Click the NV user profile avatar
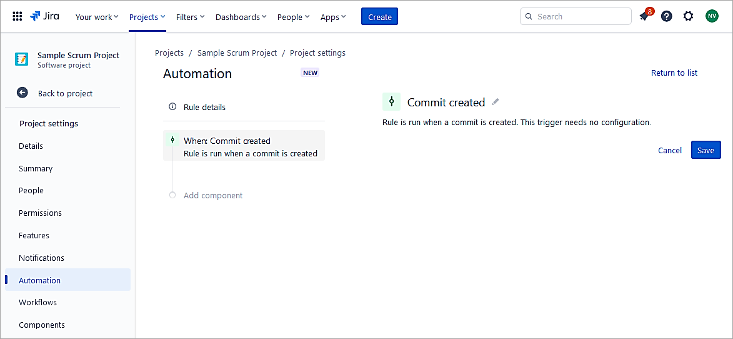 tap(712, 17)
